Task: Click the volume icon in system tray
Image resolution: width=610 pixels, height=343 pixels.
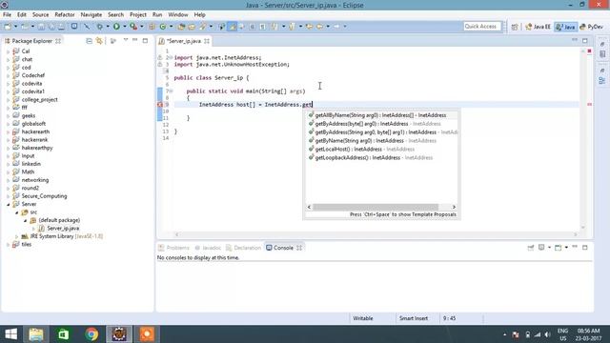Action: pos(547,334)
